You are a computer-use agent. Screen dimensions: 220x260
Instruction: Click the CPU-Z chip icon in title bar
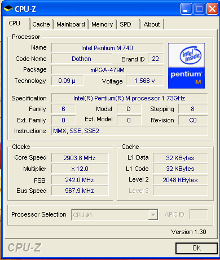(x=8, y=8)
